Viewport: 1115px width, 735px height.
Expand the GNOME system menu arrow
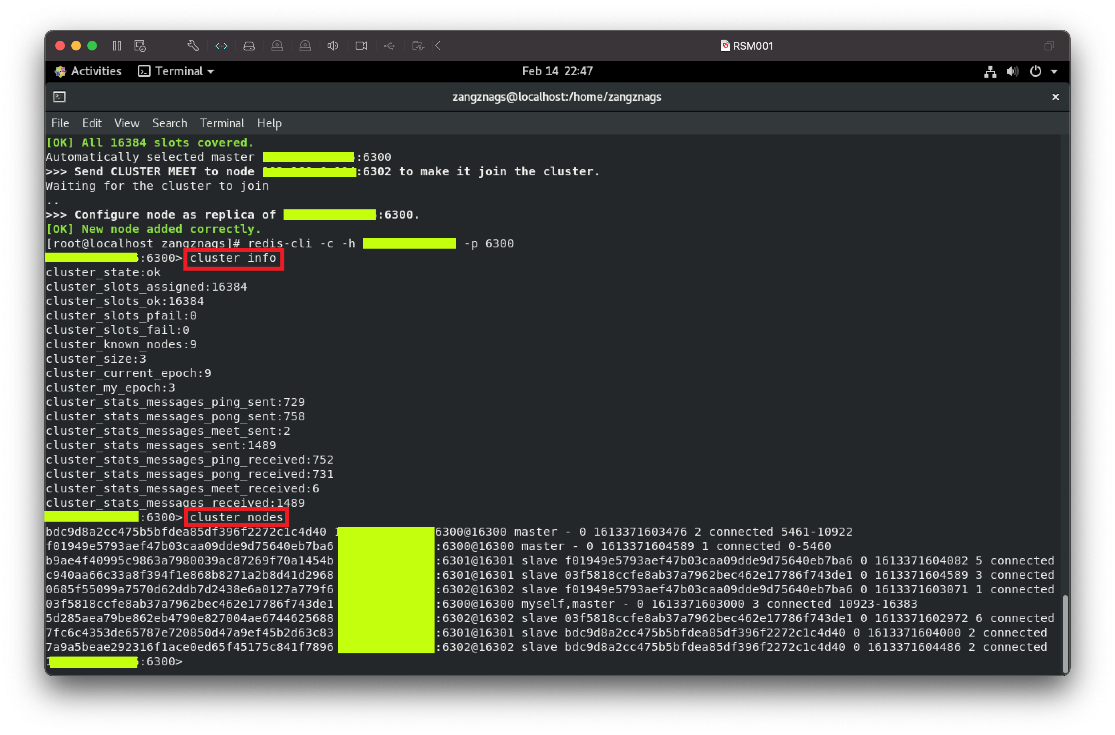click(x=1054, y=71)
